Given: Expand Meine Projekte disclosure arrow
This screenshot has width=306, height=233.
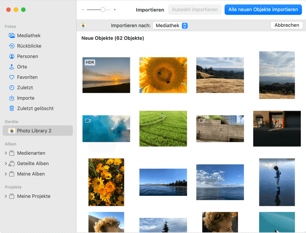Looking at the screenshot, I should coord(6,196).
